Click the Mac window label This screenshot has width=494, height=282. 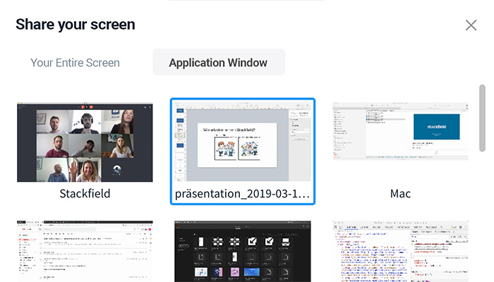point(400,194)
